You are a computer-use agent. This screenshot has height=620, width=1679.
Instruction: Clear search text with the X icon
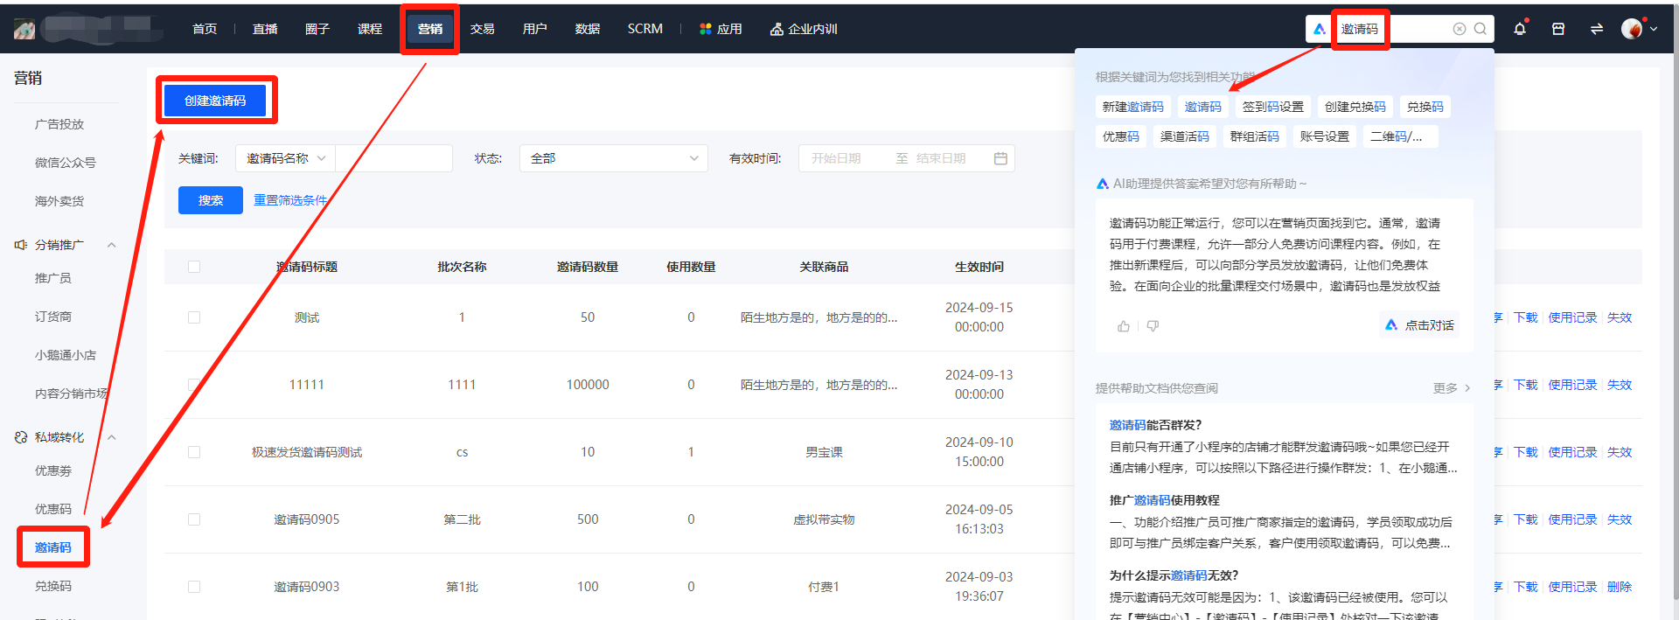click(1460, 29)
